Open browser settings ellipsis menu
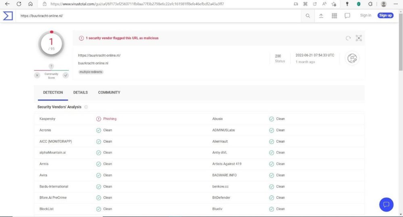403x217 pixels. coord(395,4)
